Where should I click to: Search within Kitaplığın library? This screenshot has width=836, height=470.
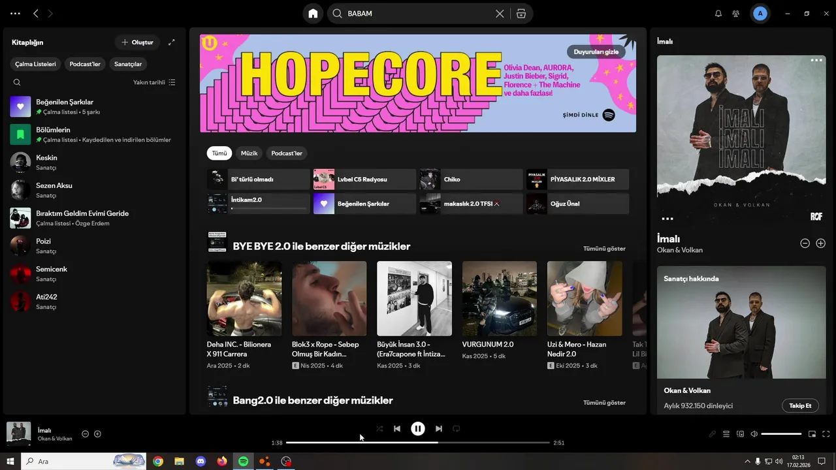17,82
